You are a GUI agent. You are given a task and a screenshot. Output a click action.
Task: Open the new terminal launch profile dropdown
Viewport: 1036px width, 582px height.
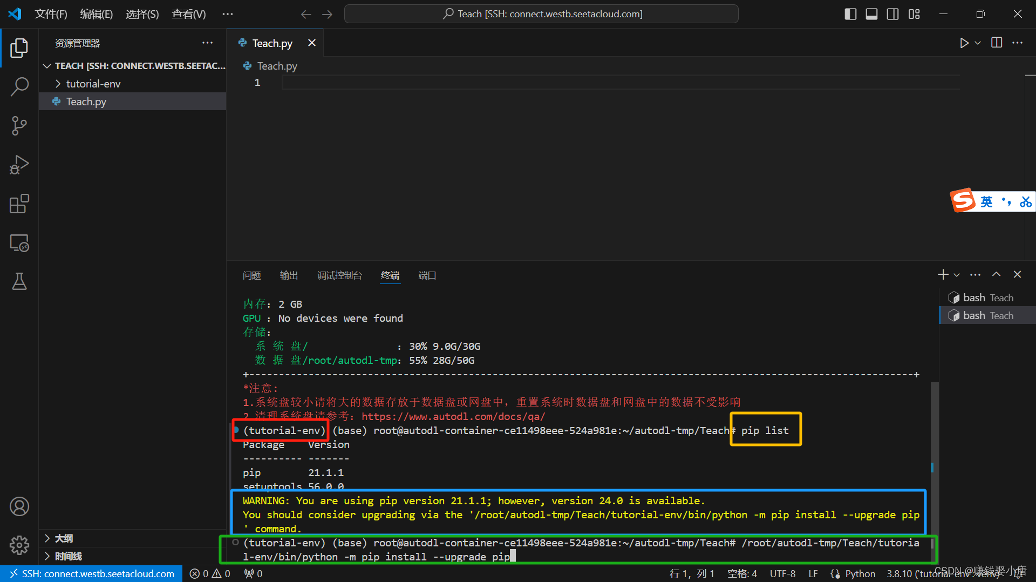point(957,275)
